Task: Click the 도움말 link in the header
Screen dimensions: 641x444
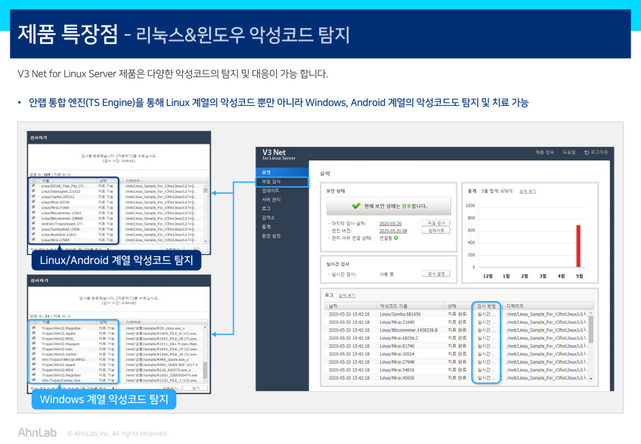Action: 568,152
